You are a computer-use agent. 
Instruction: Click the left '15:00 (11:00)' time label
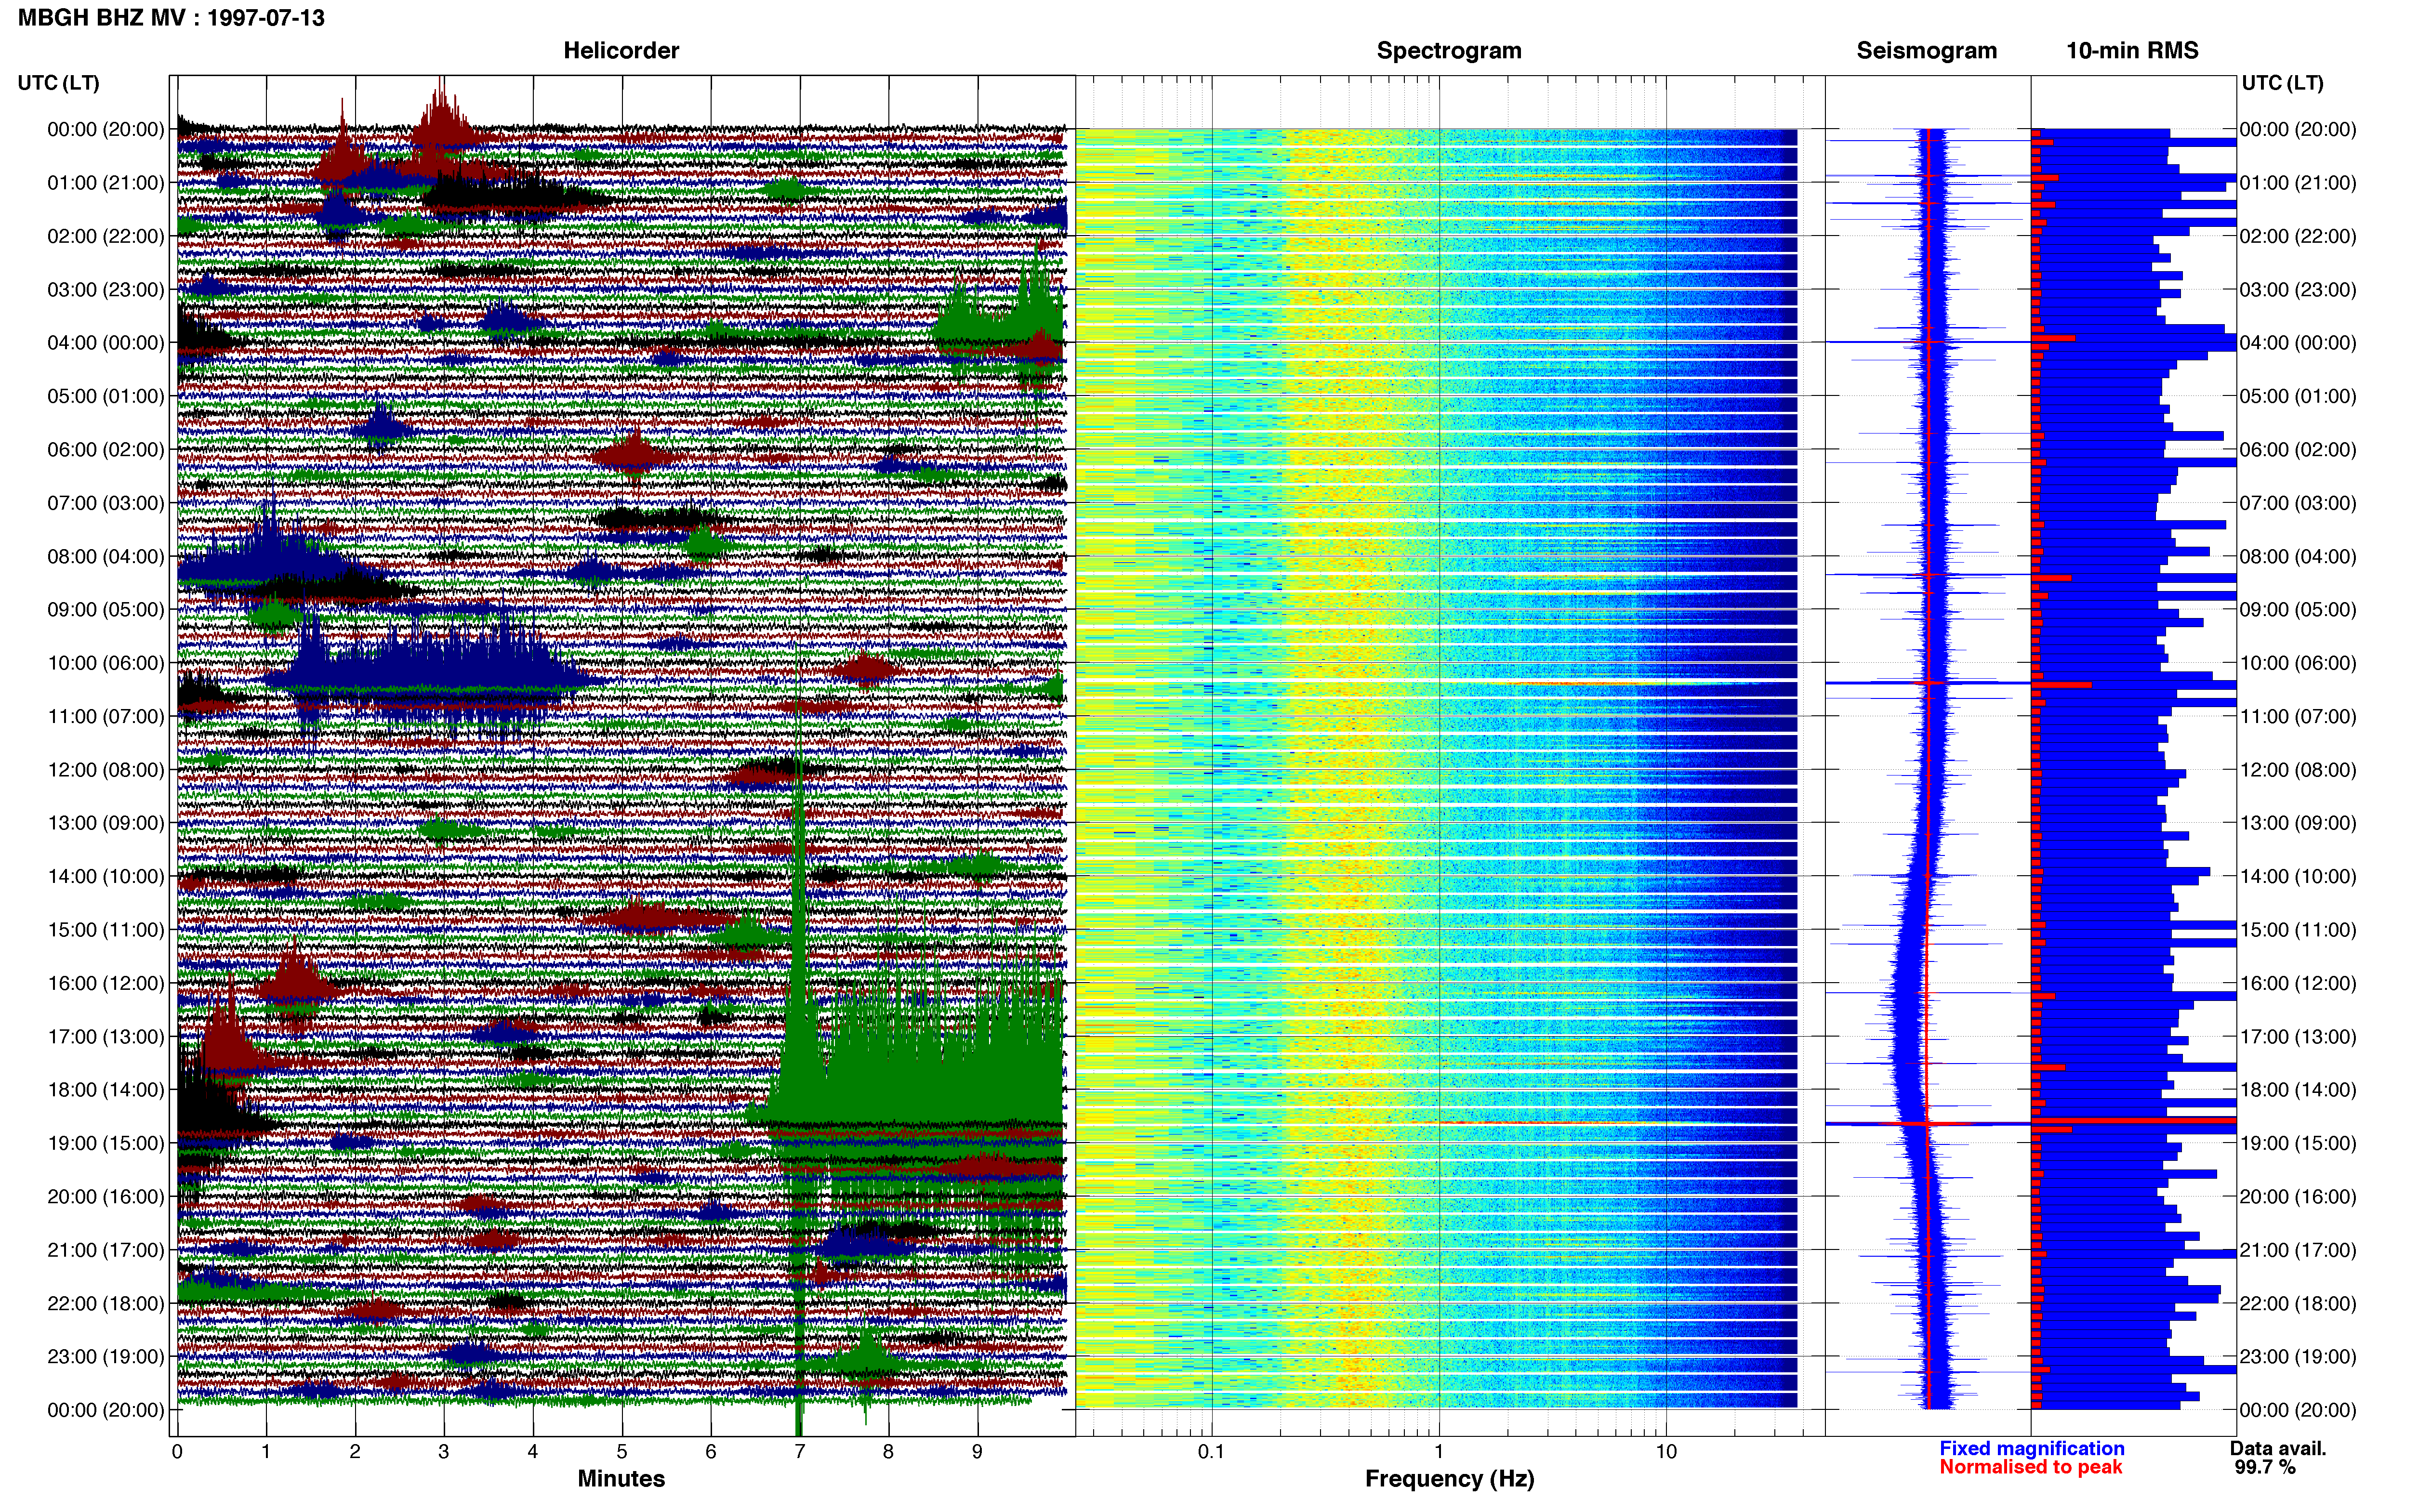pyautogui.click(x=106, y=930)
